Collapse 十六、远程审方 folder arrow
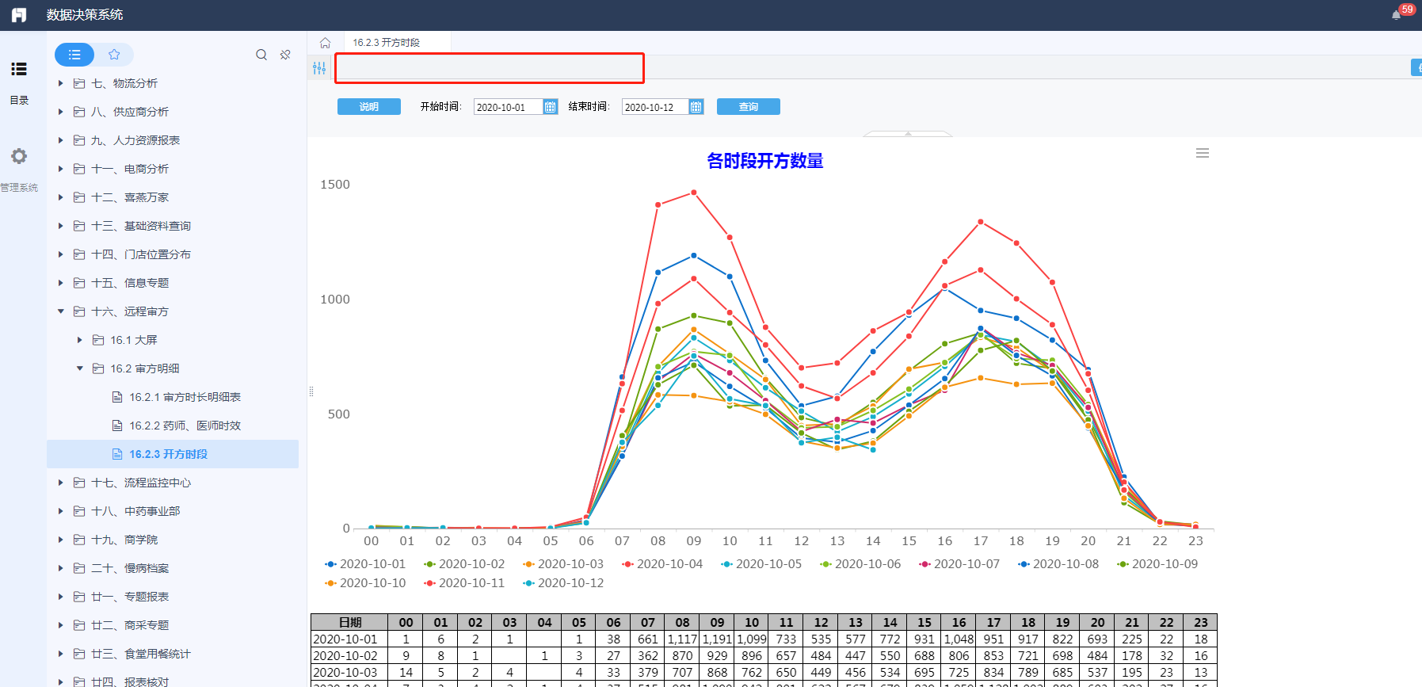The width and height of the screenshot is (1422, 687). pos(61,311)
